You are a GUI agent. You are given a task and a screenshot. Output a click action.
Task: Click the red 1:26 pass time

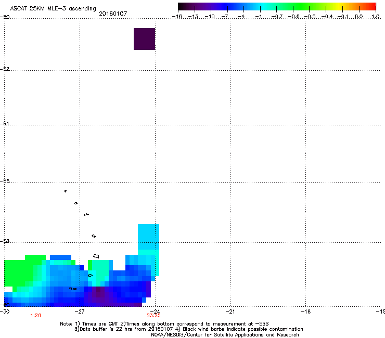(x=35, y=316)
